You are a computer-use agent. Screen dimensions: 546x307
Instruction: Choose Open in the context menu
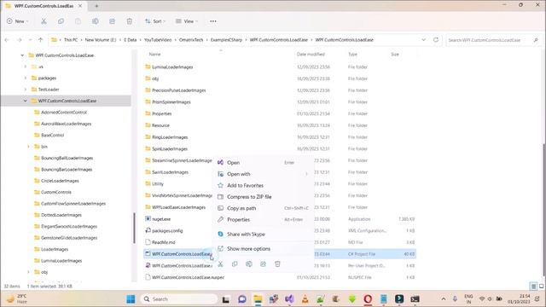click(x=263, y=163)
